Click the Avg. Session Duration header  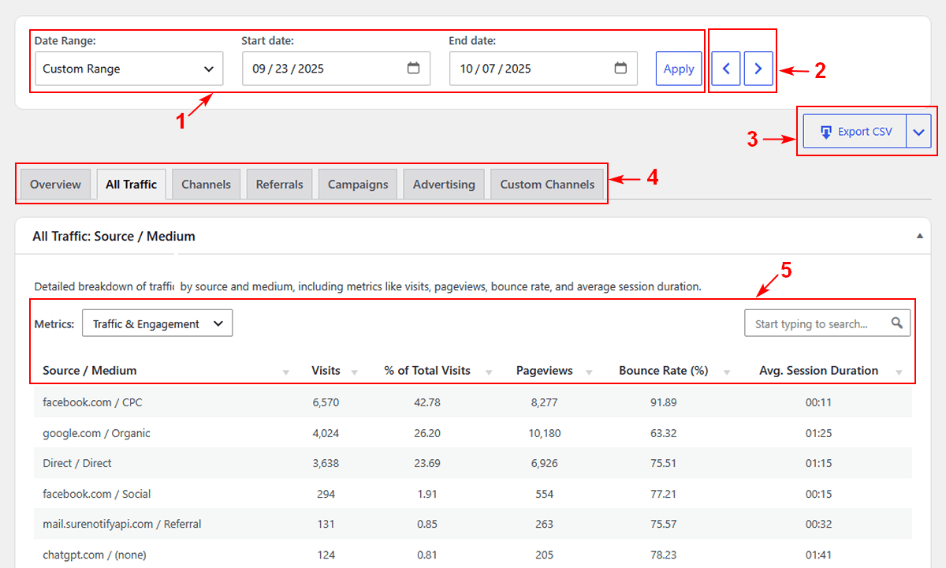[x=818, y=371]
